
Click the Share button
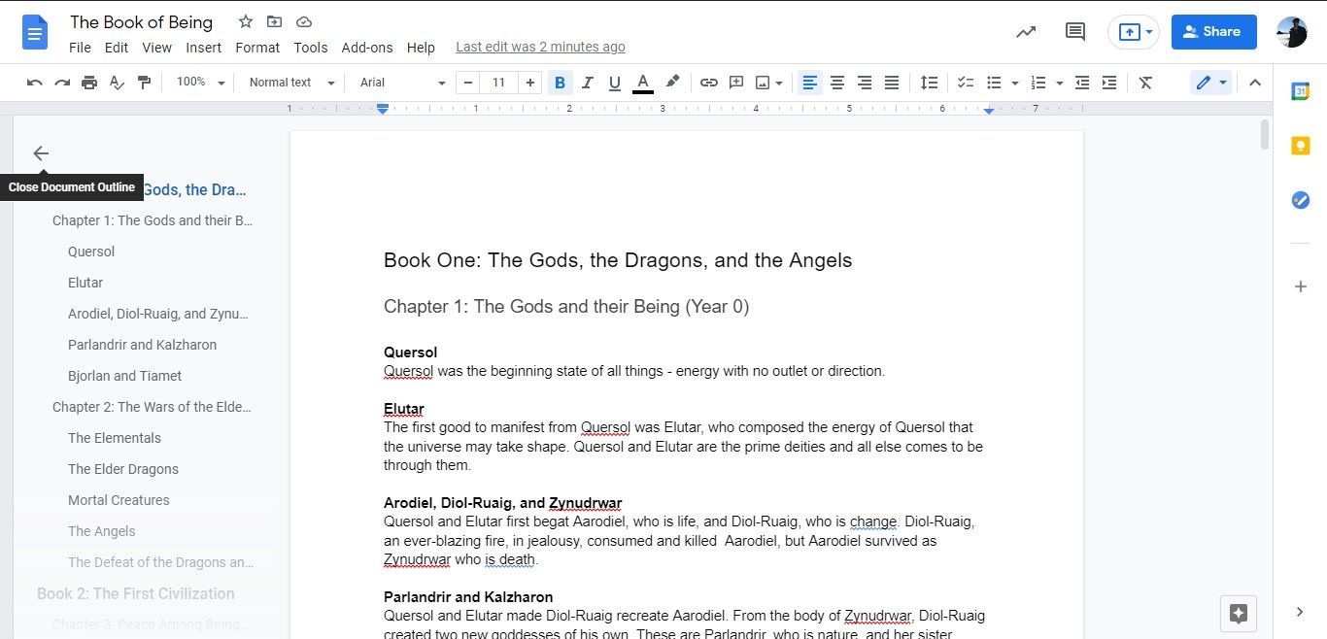click(1213, 31)
